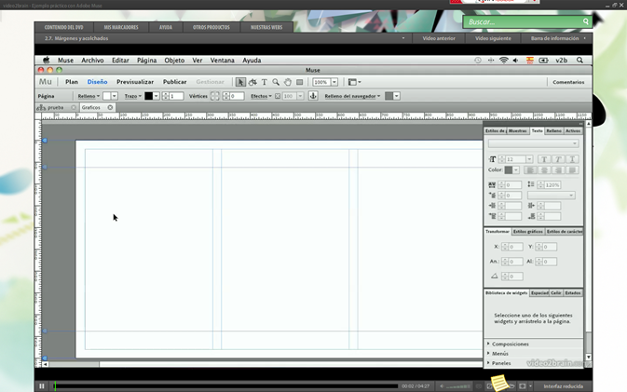
Task: Click the search magnifier in Buscar field
Action: click(585, 21)
